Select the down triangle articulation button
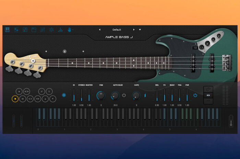240x159 pixels. [53, 99]
